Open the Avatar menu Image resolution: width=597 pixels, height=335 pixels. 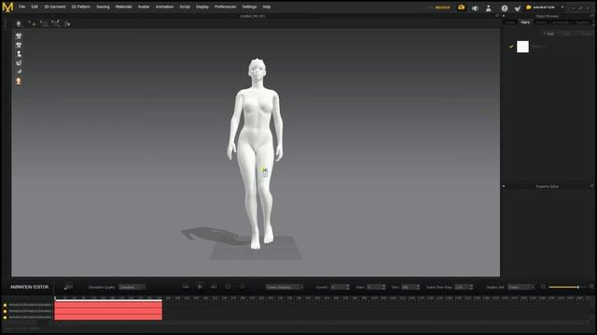(144, 7)
